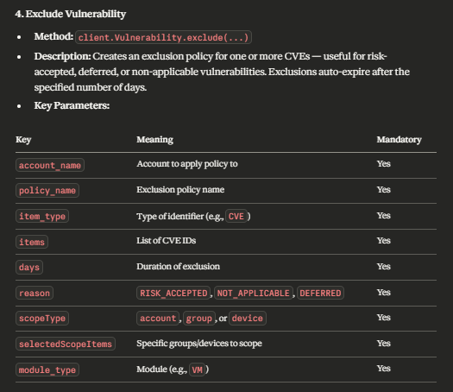This screenshot has width=453, height=392.
Task: Click the item_type key tag
Action: click(42, 216)
